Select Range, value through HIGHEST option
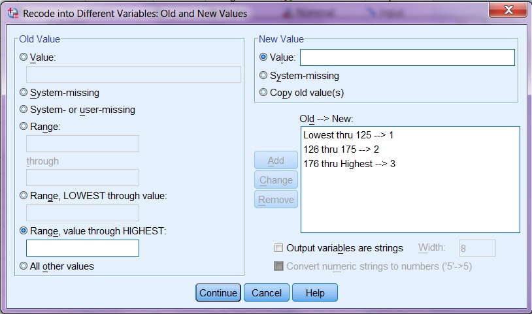The image size is (532, 314). coord(24,230)
